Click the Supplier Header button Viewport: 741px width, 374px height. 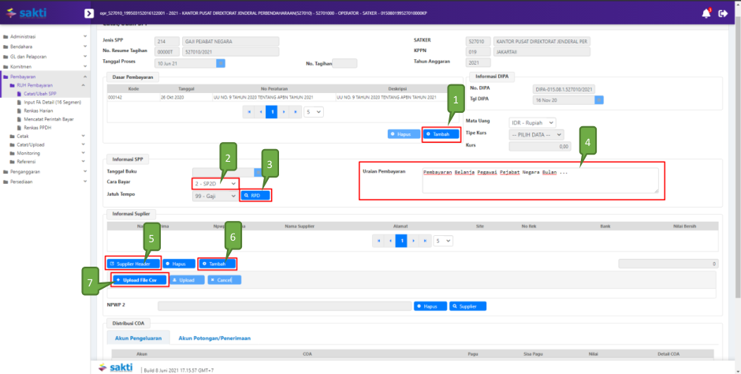pos(134,264)
